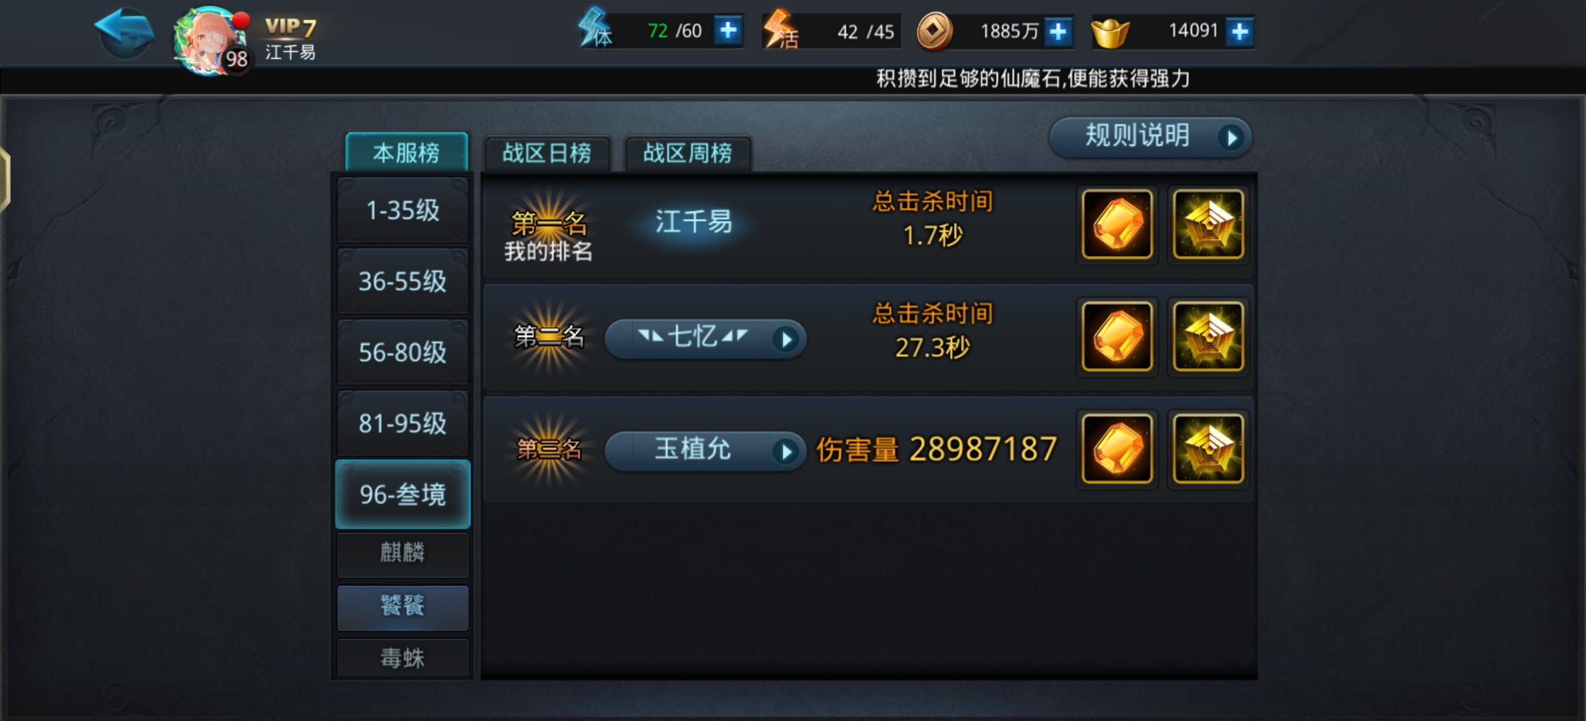Expand player 七忆 details via arrow
This screenshot has height=721, width=1586.
786,339
